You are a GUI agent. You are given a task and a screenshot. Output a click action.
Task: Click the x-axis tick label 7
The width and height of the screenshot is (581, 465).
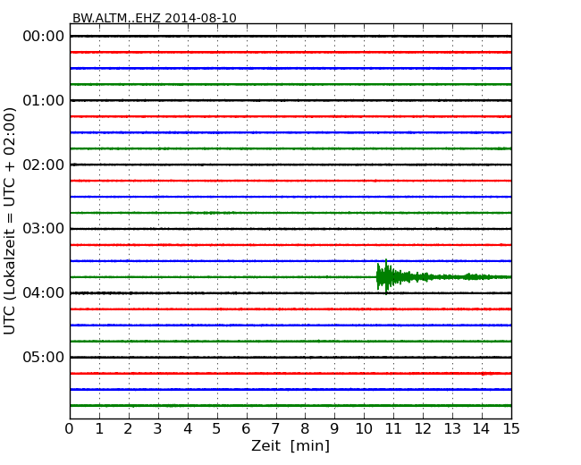(275, 428)
